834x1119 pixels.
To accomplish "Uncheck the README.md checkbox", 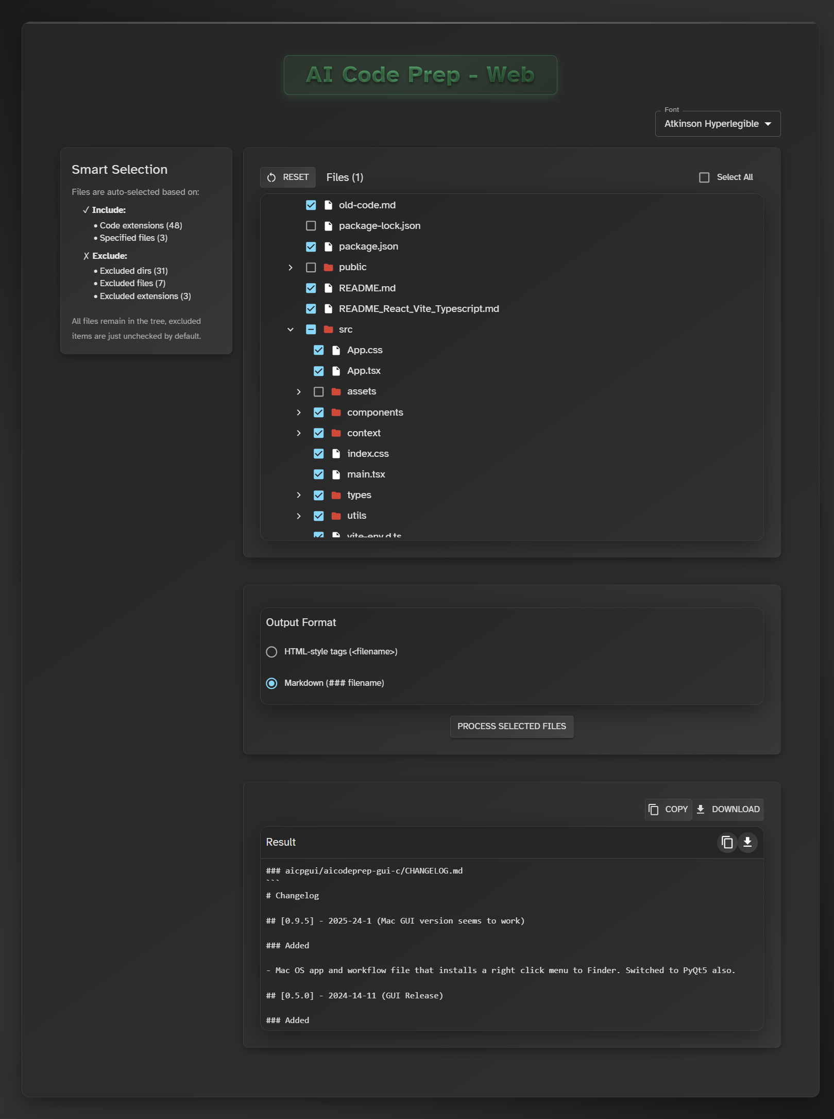I will 311,288.
